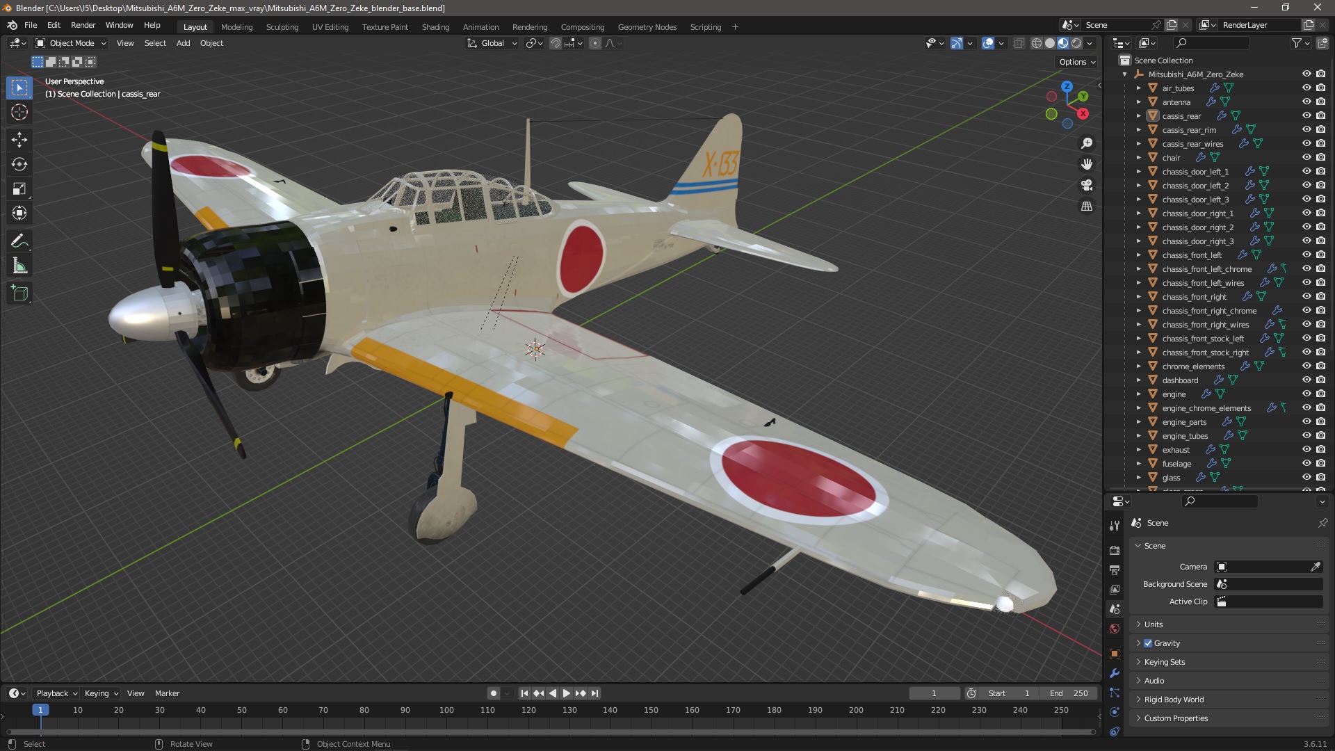Click the Select Box tool

(19, 88)
